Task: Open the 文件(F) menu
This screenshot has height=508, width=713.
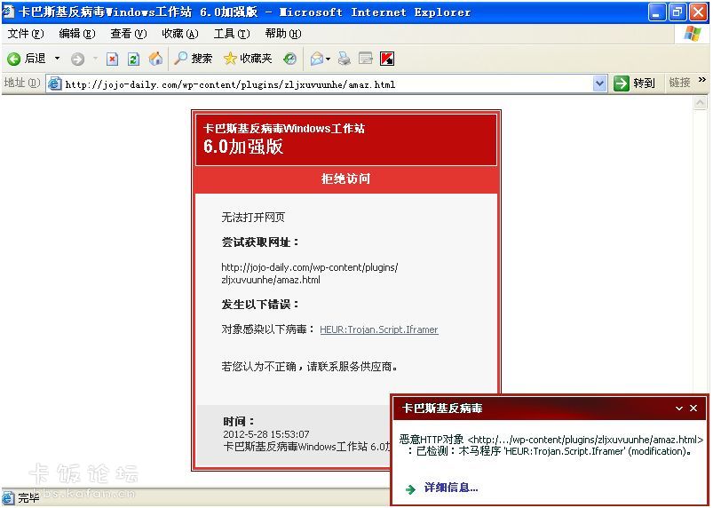Action: point(25,34)
